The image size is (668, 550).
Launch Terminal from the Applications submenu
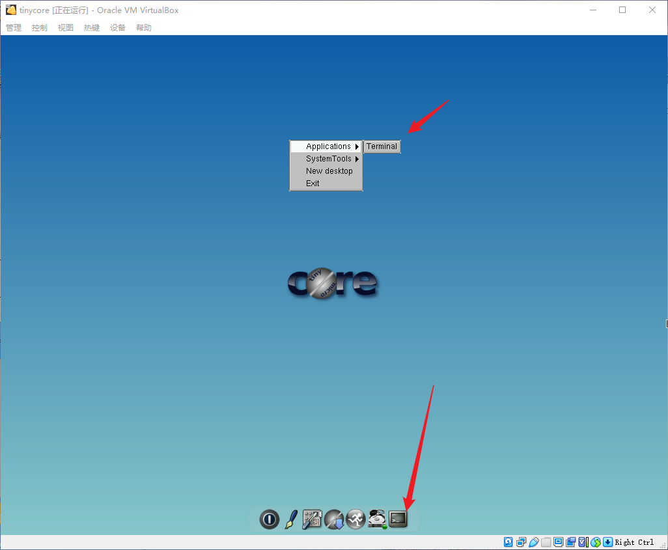tap(382, 146)
